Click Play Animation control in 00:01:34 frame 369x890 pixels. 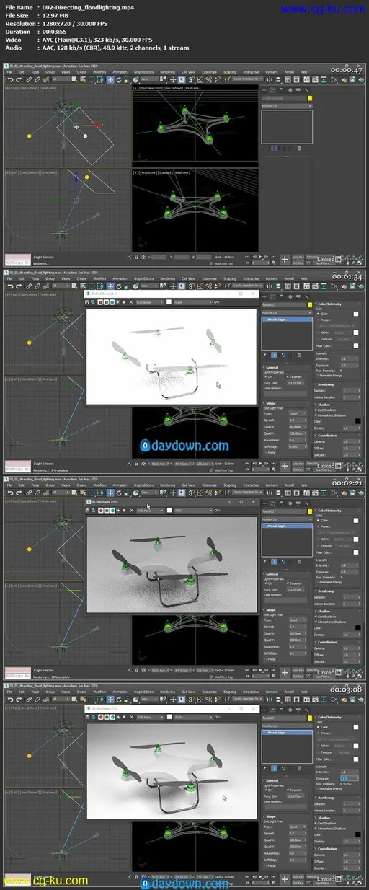coord(260,463)
